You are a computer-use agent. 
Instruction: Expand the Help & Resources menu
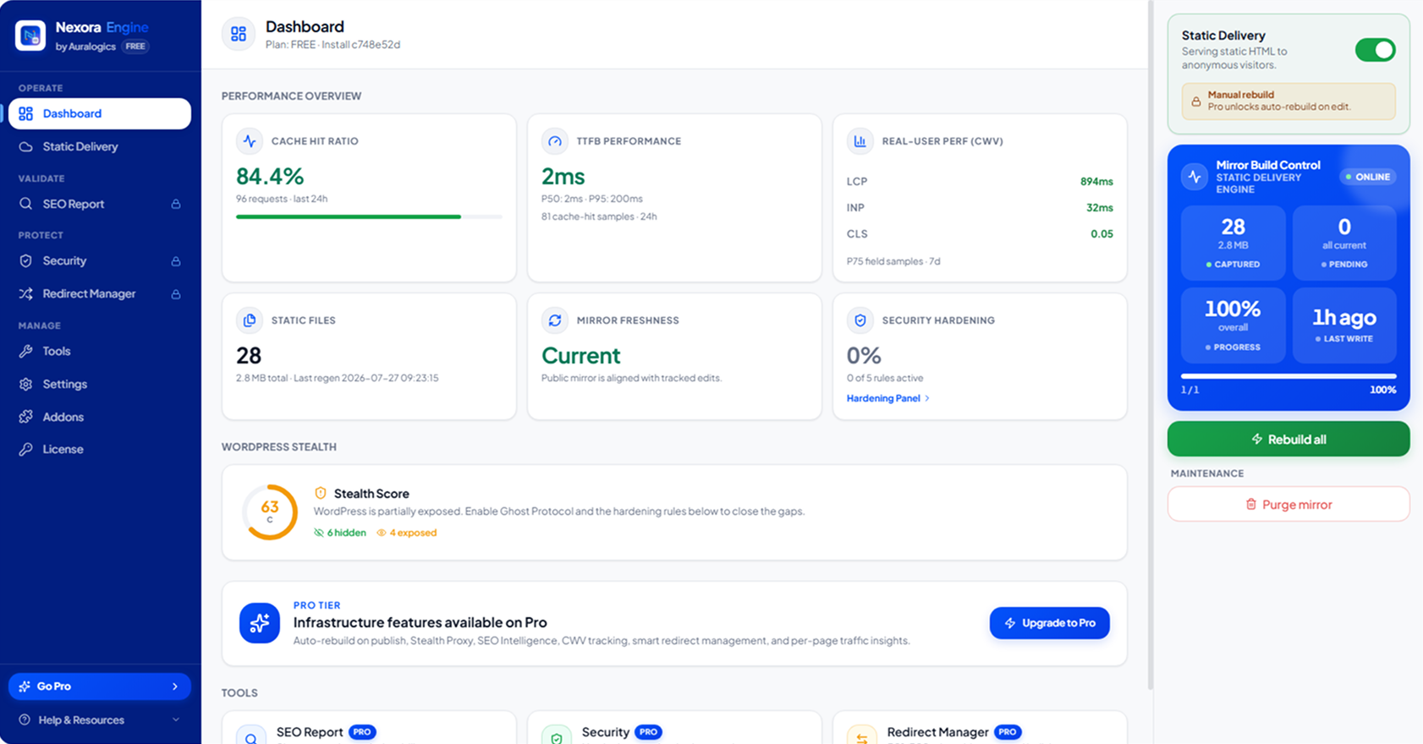coord(176,720)
